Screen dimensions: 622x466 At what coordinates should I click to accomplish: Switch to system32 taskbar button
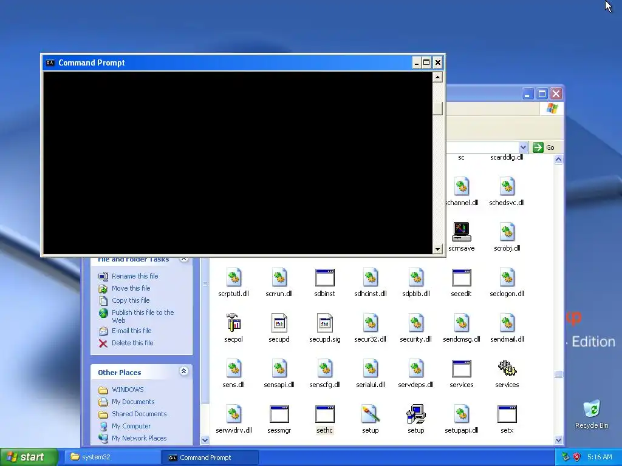coord(112,457)
